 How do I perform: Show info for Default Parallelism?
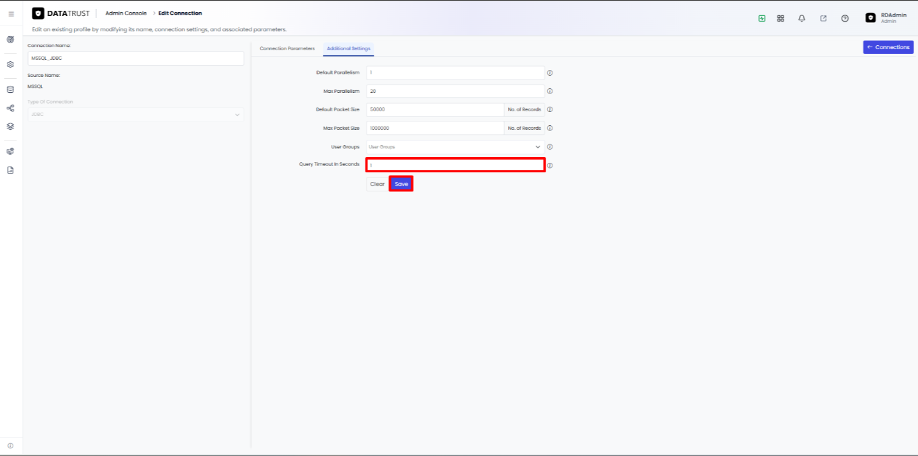click(x=550, y=73)
